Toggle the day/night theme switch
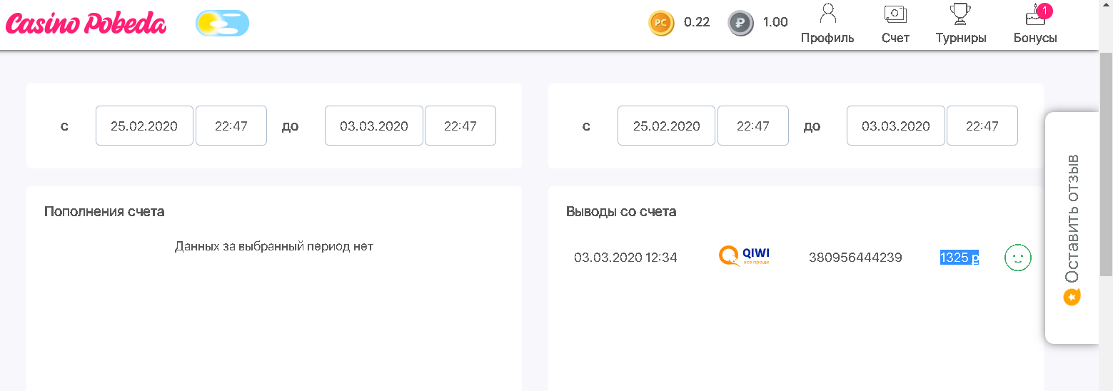This screenshot has height=391, width=1113. coord(222,24)
